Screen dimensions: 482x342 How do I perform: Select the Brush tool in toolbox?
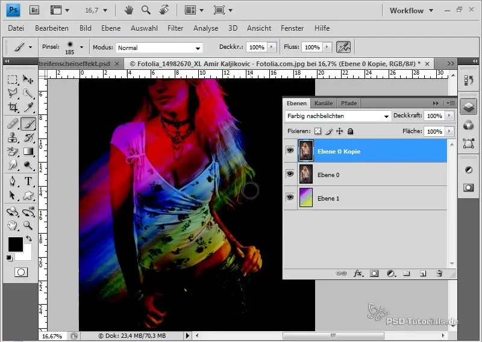(x=28, y=124)
